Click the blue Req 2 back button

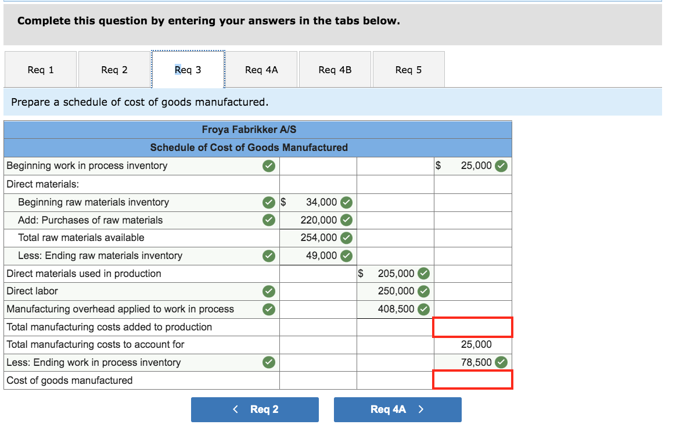coord(255,409)
